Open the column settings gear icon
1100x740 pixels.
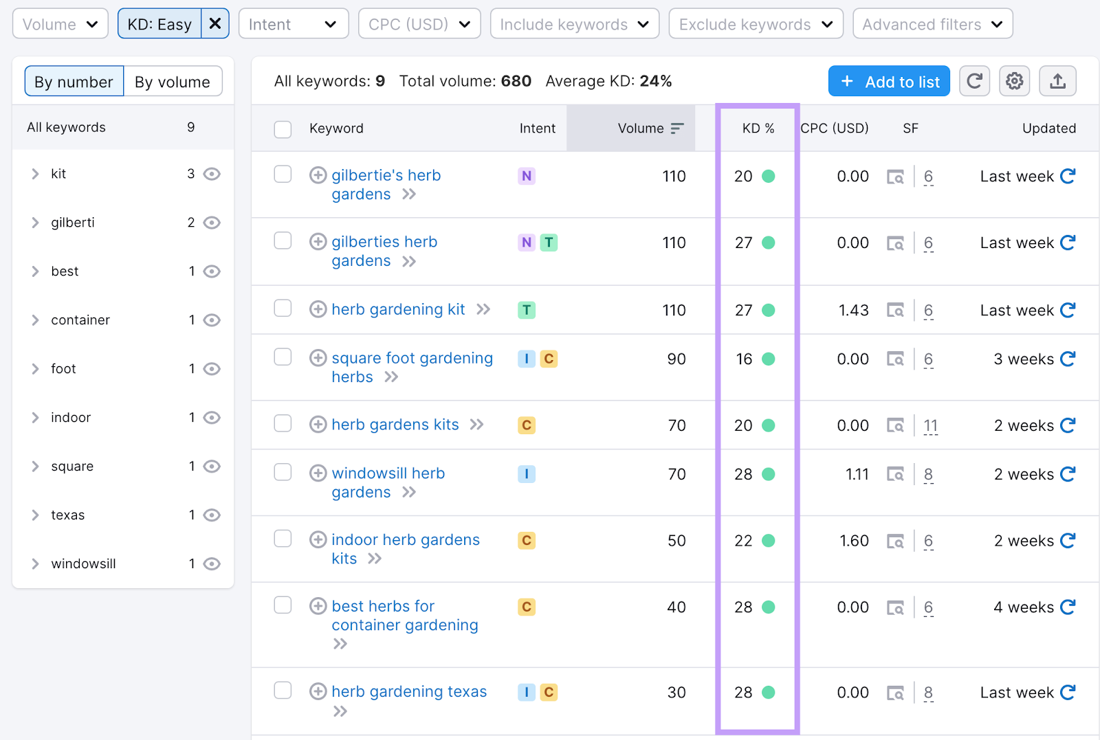point(1014,80)
